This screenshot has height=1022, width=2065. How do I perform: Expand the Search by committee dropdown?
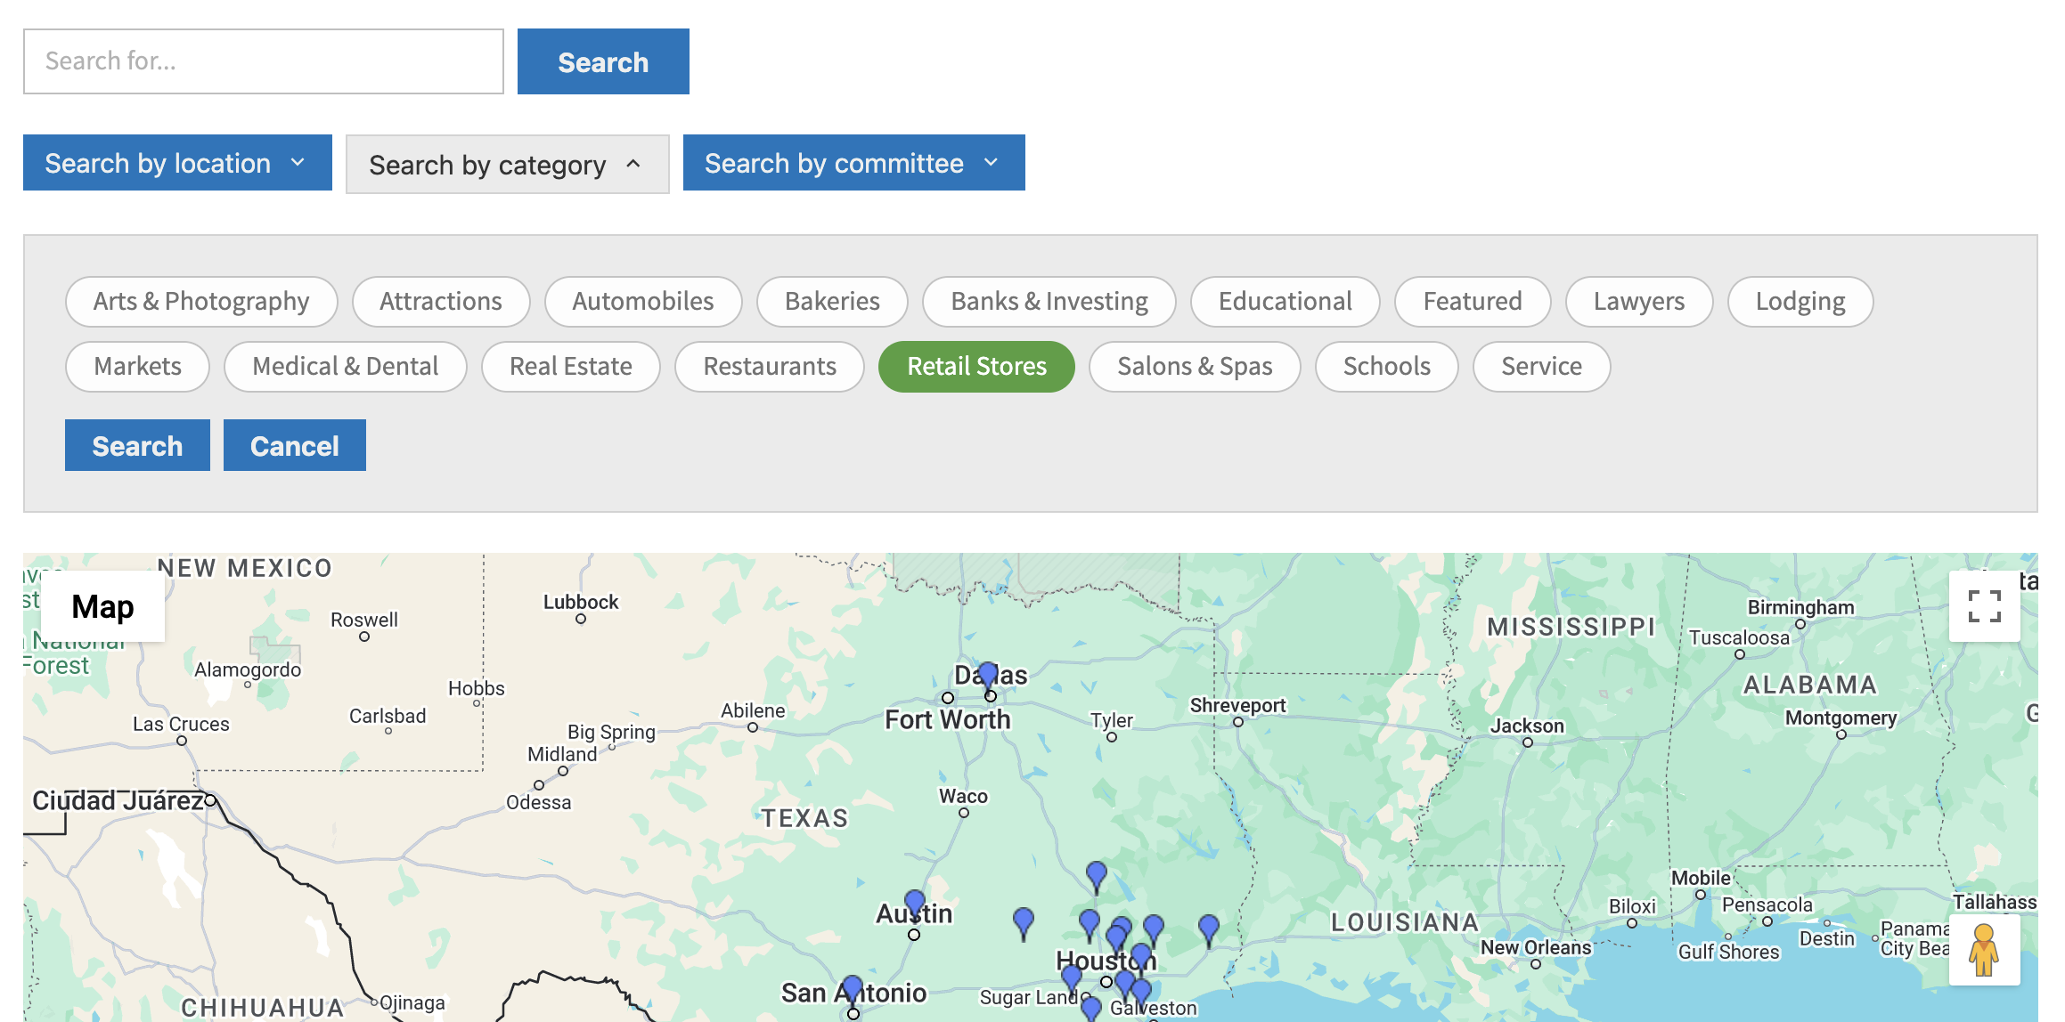853,163
